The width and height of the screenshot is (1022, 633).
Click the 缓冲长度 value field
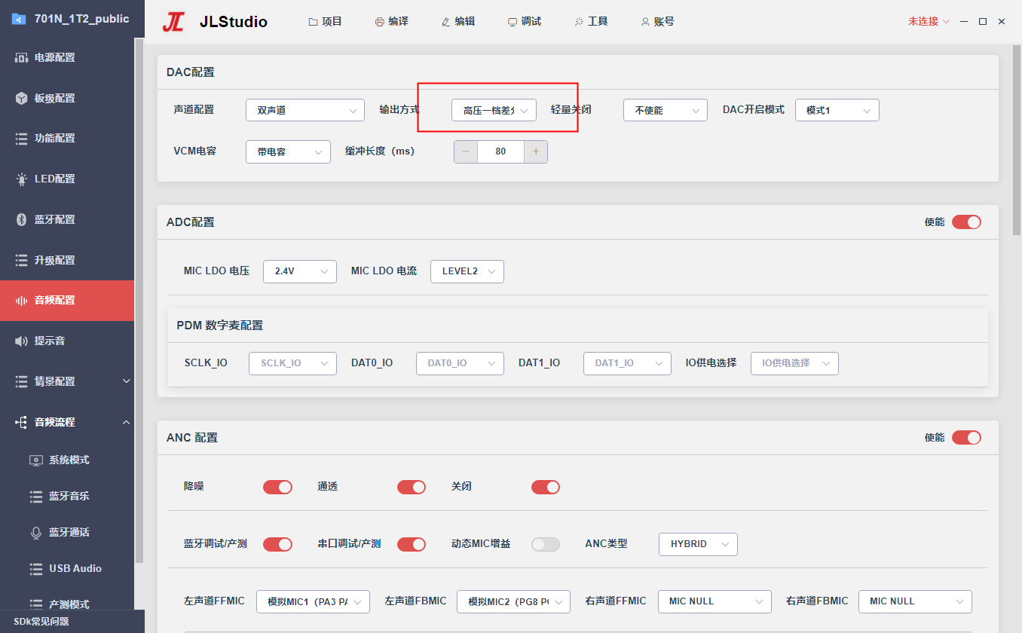[501, 151]
